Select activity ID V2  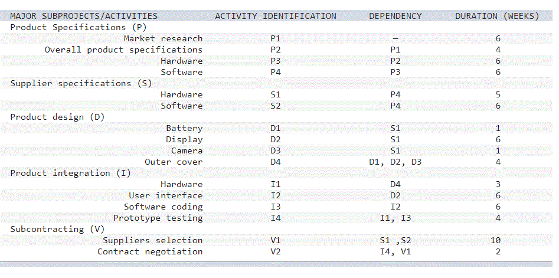[x=276, y=251]
